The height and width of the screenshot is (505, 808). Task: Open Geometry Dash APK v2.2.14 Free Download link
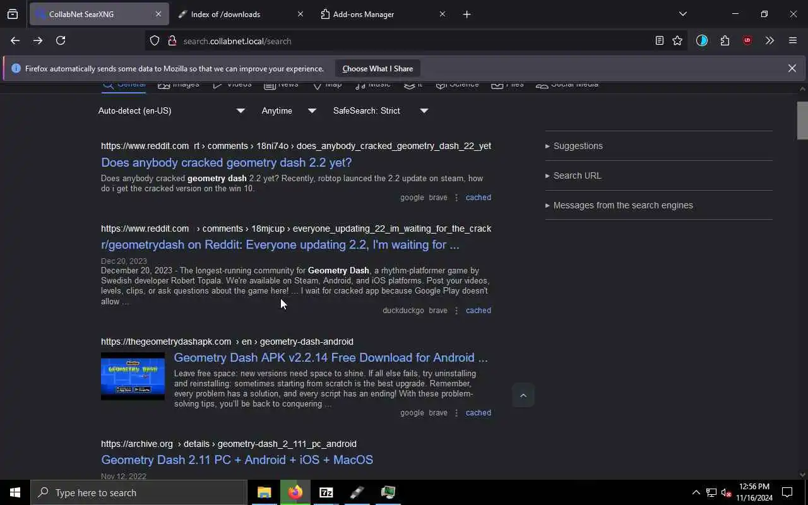click(331, 357)
